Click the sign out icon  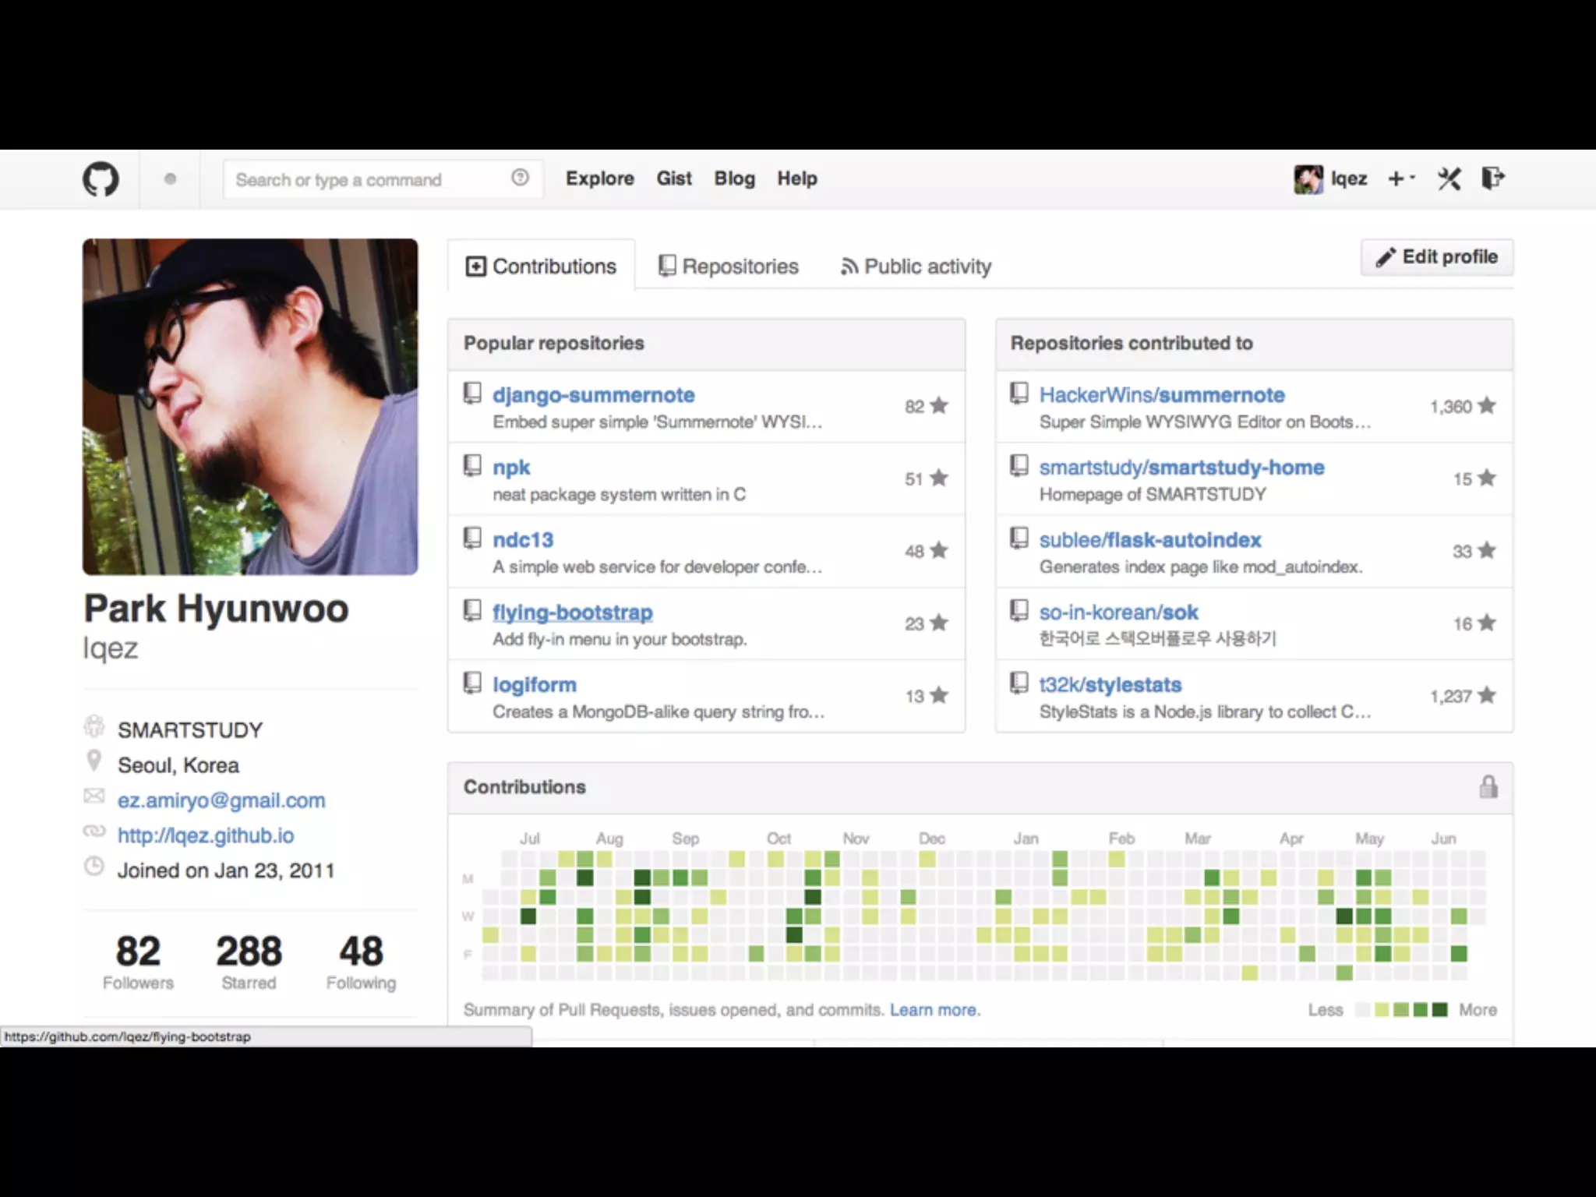tap(1492, 178)
